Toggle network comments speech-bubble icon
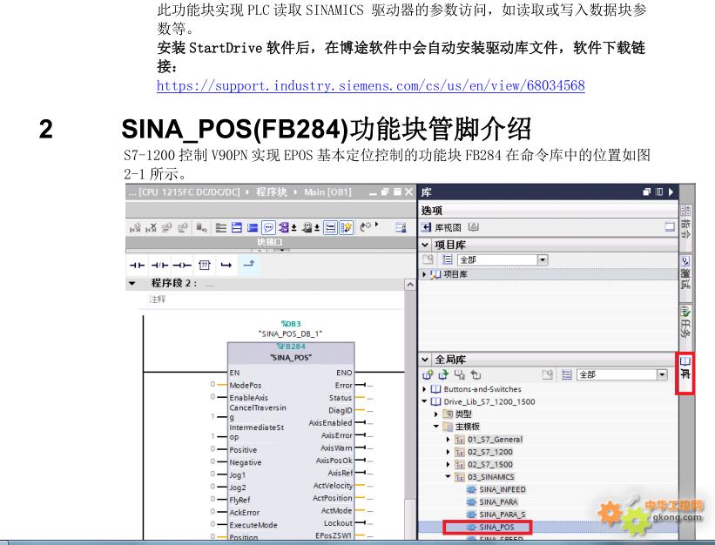This screenshot has width=715, height=545. pos(268,227)
